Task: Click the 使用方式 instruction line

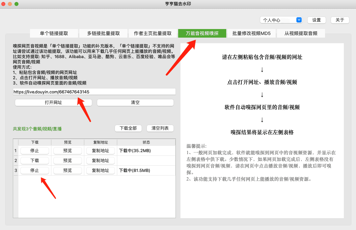Action: coord(22,67)
